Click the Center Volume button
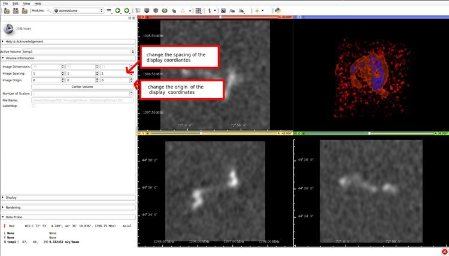 [x=83, y=87]
